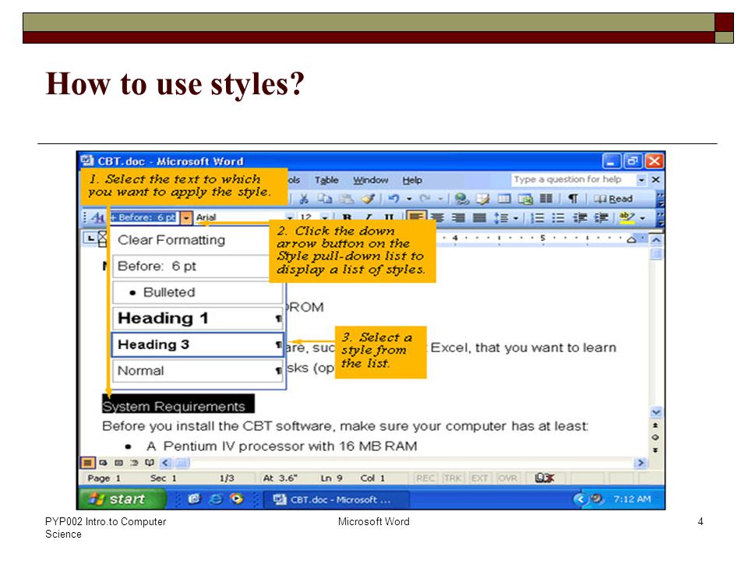Expand hidden notification area icons
The height and width of the screenshot is (561, 748).
coord(580,499)
